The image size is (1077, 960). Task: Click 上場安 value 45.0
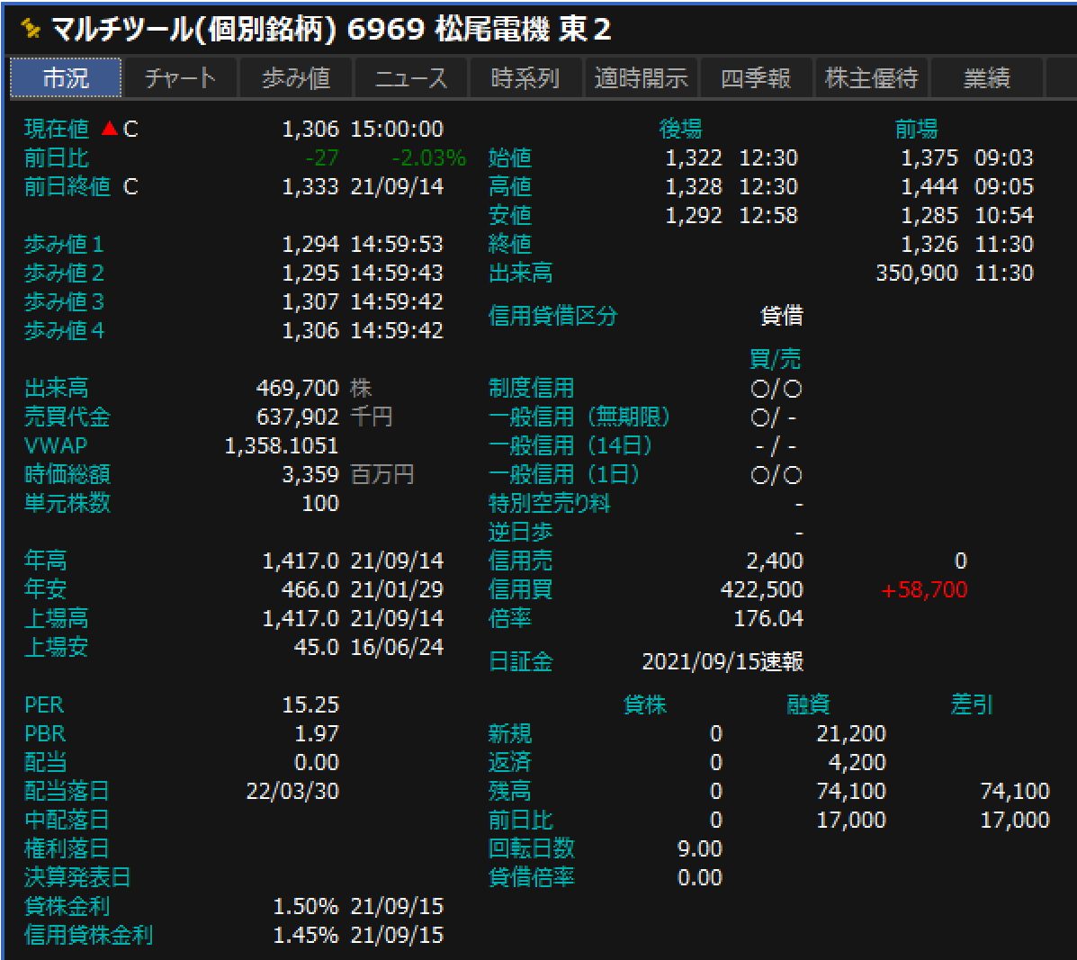click(316, 648)
